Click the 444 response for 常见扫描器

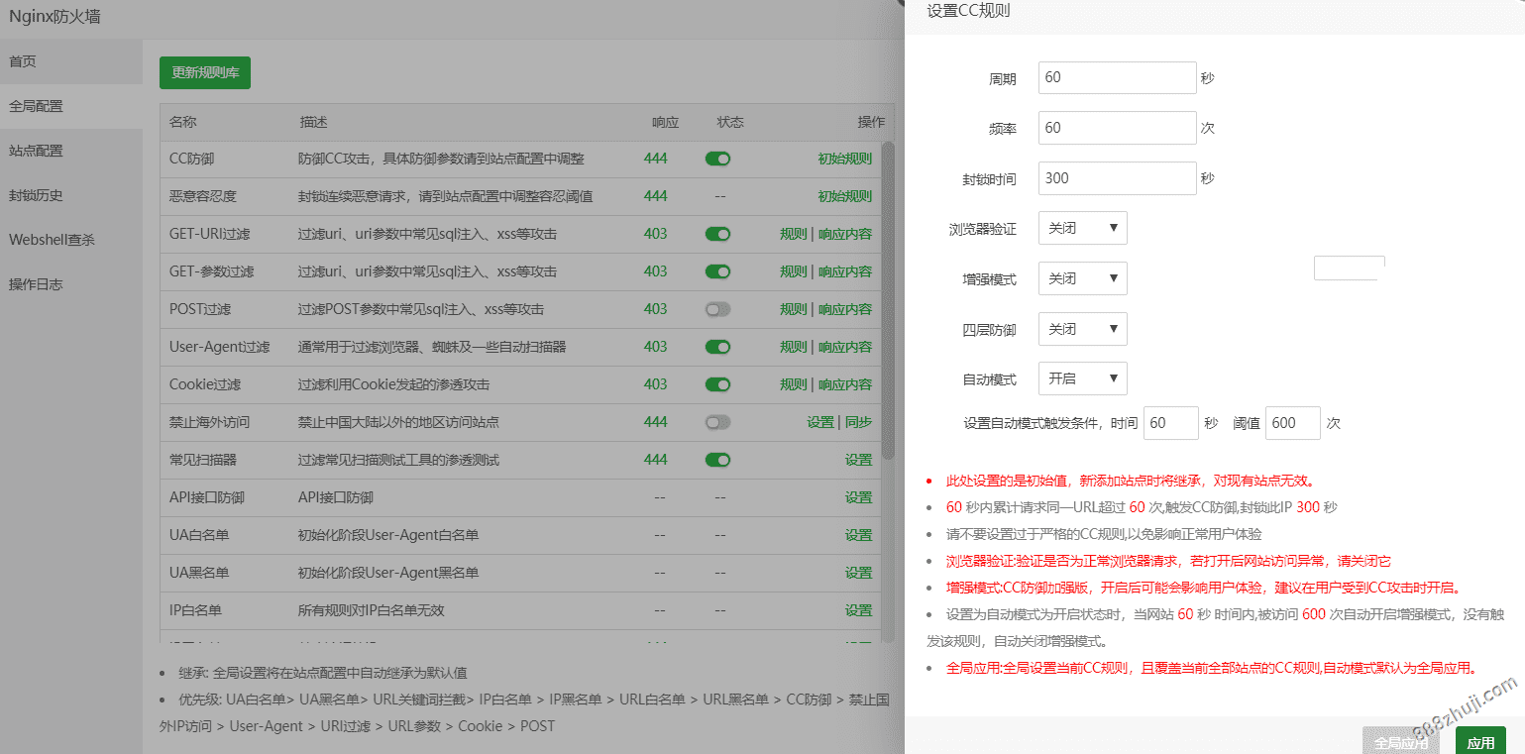point(655,460)
